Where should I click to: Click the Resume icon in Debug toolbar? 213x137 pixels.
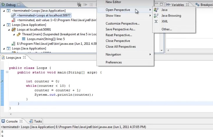point(85,5)
